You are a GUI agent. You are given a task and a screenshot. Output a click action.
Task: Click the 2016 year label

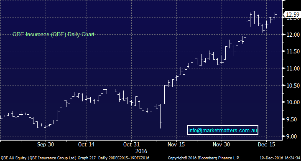pyautogui.click(x=141, y=151)
